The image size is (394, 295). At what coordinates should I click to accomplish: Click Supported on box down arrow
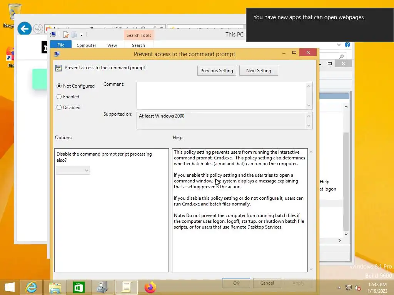coord(309,126)
